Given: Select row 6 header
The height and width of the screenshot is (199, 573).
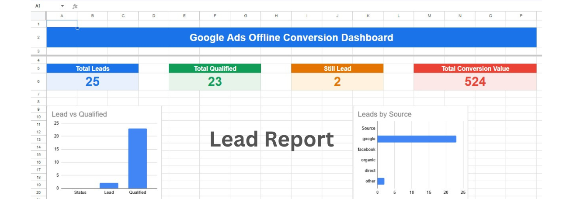Looking at the screenshot, I should click(38, 82).
